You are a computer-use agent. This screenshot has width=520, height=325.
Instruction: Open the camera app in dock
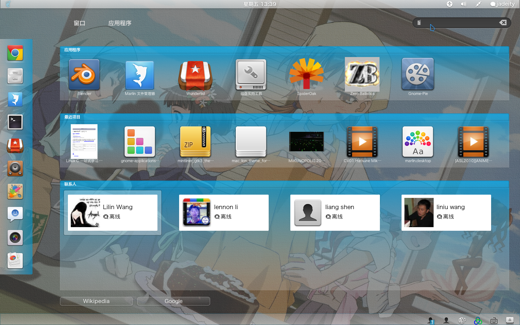click(x=15, y=238)
